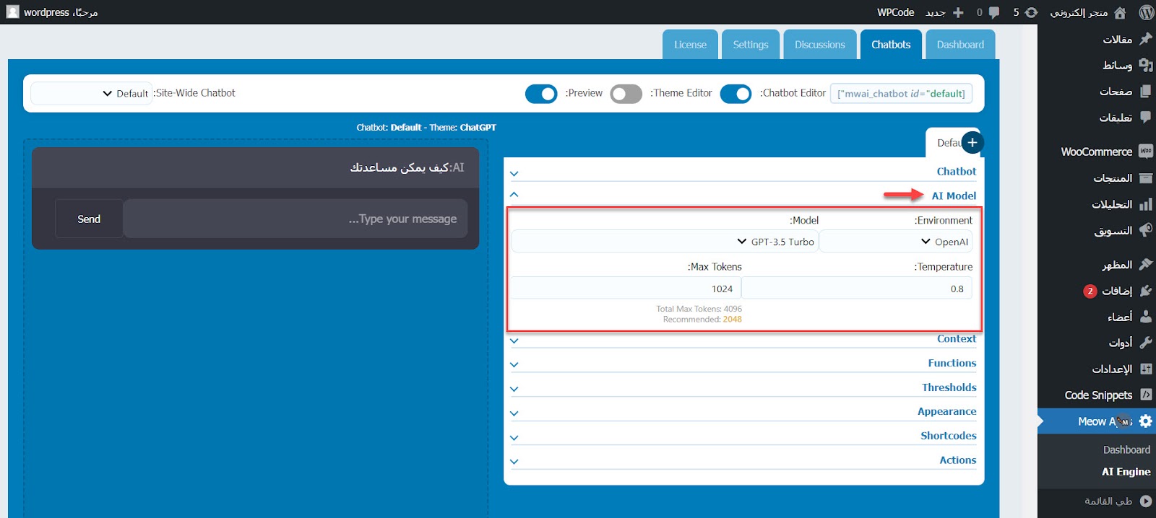Screen dimensions: 1156x518
Task: Open the comments bubble icon in admin bar
Action: pos(994,12)
